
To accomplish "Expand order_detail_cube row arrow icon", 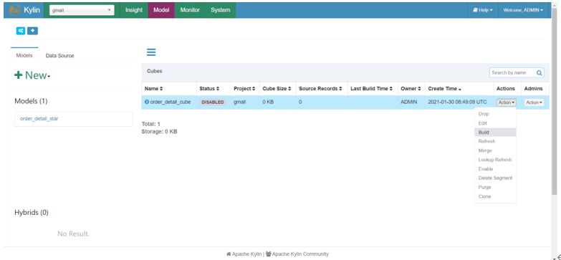I will [x=147, y=102].
